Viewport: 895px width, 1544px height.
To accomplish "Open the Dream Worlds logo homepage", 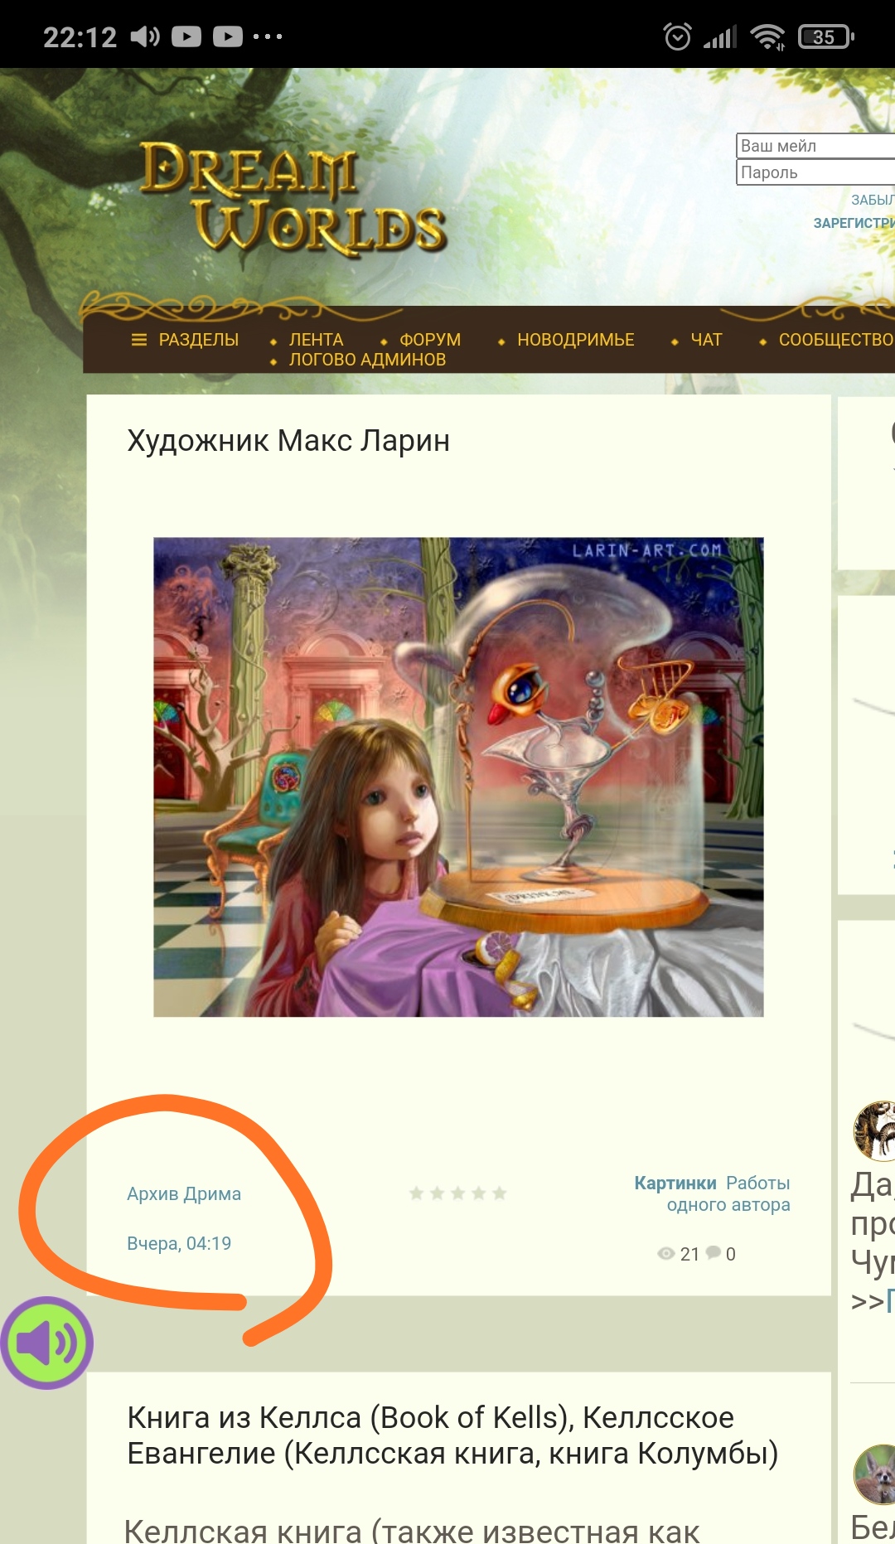I will click(x=293, y=198).
